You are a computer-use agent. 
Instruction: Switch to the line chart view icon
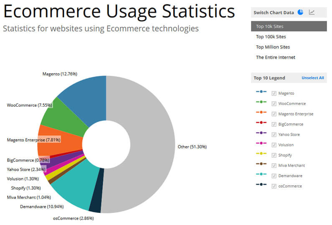pyautogui.click(x=312, y=12)
